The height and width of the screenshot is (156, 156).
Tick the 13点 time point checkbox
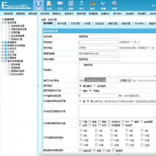point(96,140)
